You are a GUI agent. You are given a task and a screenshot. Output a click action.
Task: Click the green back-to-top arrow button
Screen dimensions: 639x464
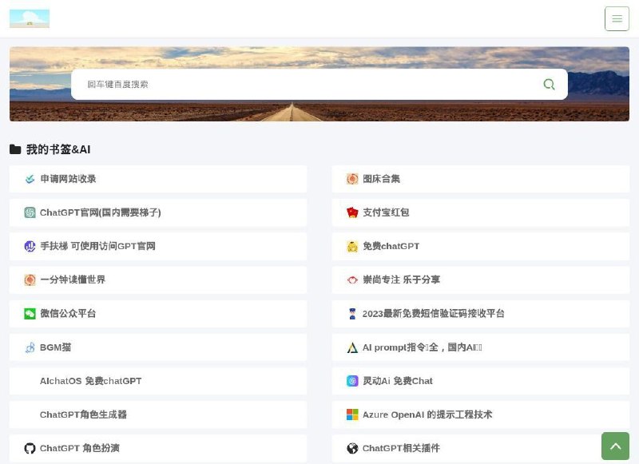(616, 446)
